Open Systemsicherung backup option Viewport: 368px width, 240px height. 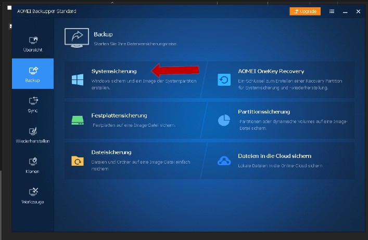pos(114,71)
